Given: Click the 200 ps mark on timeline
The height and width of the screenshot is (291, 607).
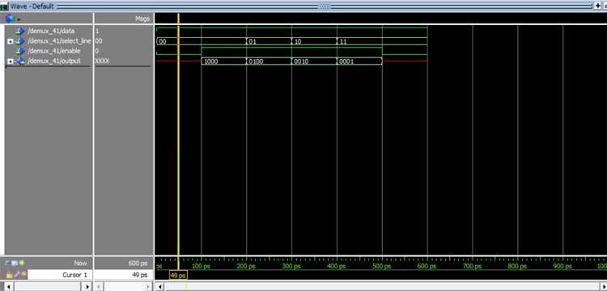Looking at the screenshot, I should 246,266.
